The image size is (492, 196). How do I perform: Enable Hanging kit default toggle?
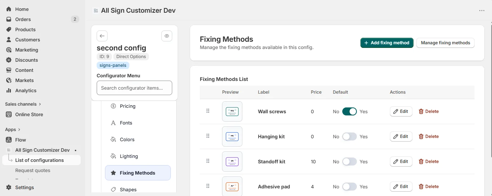pos(350,136)
